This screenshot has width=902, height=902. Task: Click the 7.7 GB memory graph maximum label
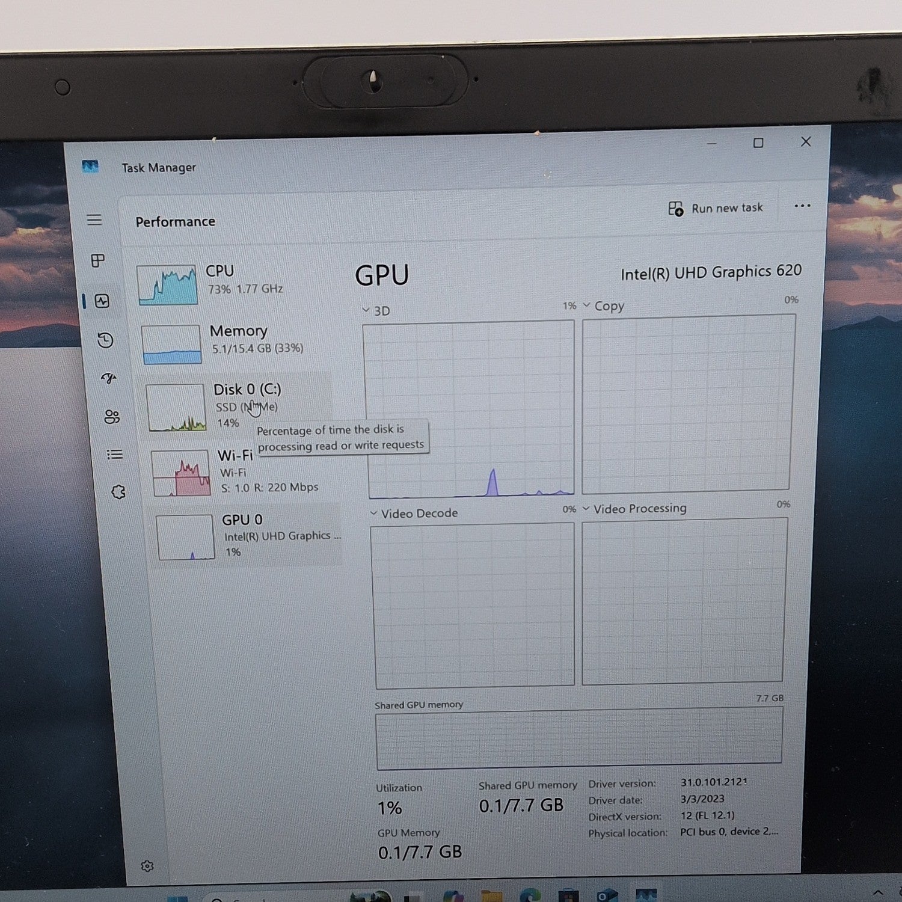click(770, 698)
